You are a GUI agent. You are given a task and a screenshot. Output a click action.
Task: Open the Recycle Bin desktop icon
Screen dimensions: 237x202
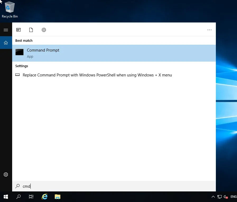tap(10, 10)
